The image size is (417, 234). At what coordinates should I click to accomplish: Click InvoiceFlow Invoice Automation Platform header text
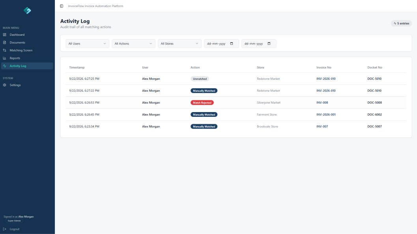tap(96, 6)
